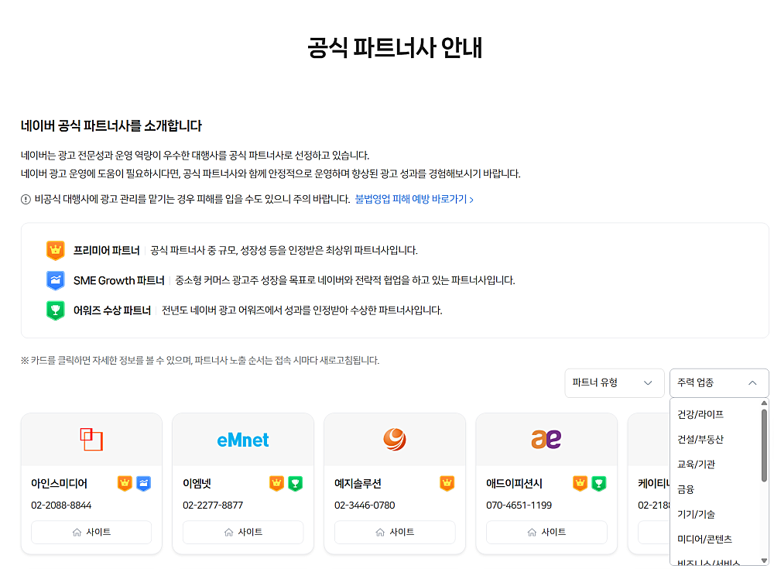
Task: Click the 애드이피션시 ae logo
Action: coord(546,439)
